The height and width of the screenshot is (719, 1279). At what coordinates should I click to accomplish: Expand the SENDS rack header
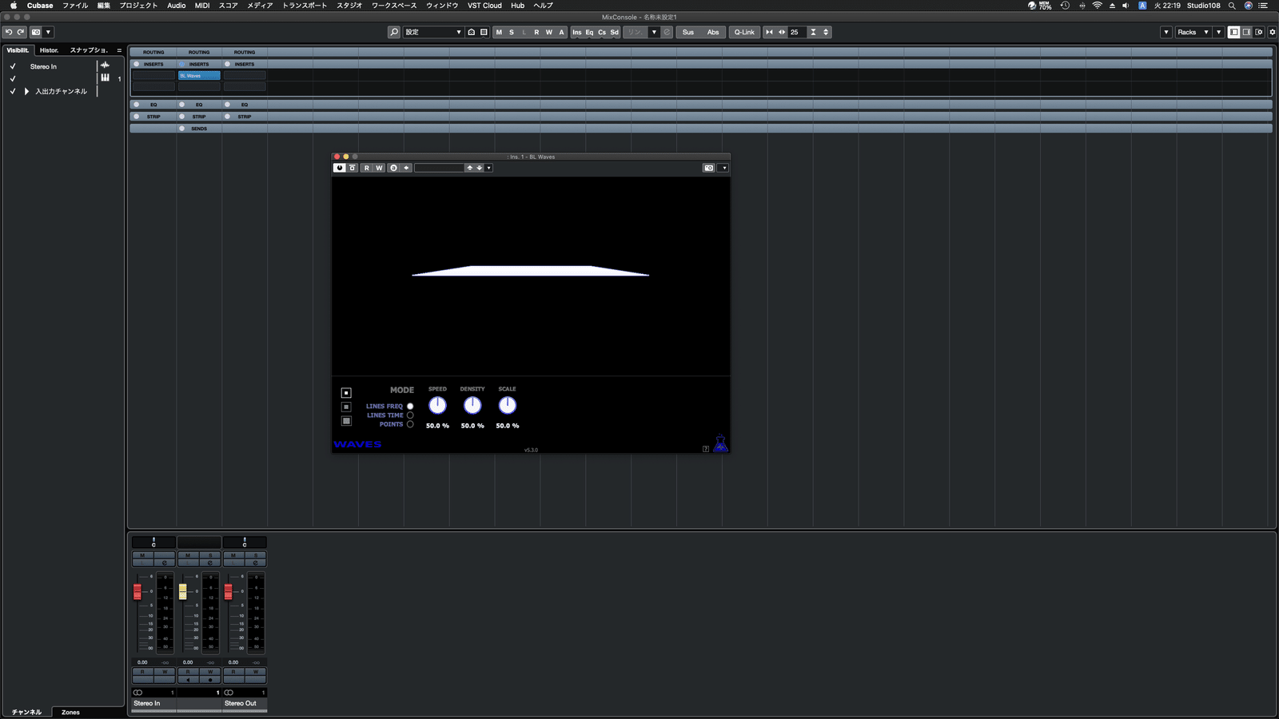click(199, 129)
